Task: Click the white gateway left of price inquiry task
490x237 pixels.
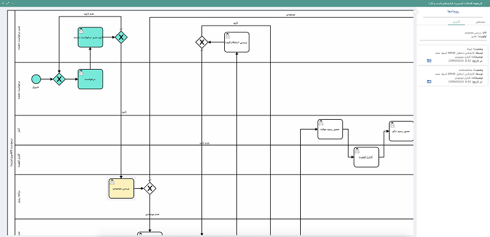Action: 202,42
